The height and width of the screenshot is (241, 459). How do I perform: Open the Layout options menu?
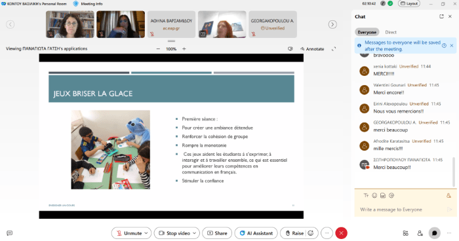click(409, 3)
